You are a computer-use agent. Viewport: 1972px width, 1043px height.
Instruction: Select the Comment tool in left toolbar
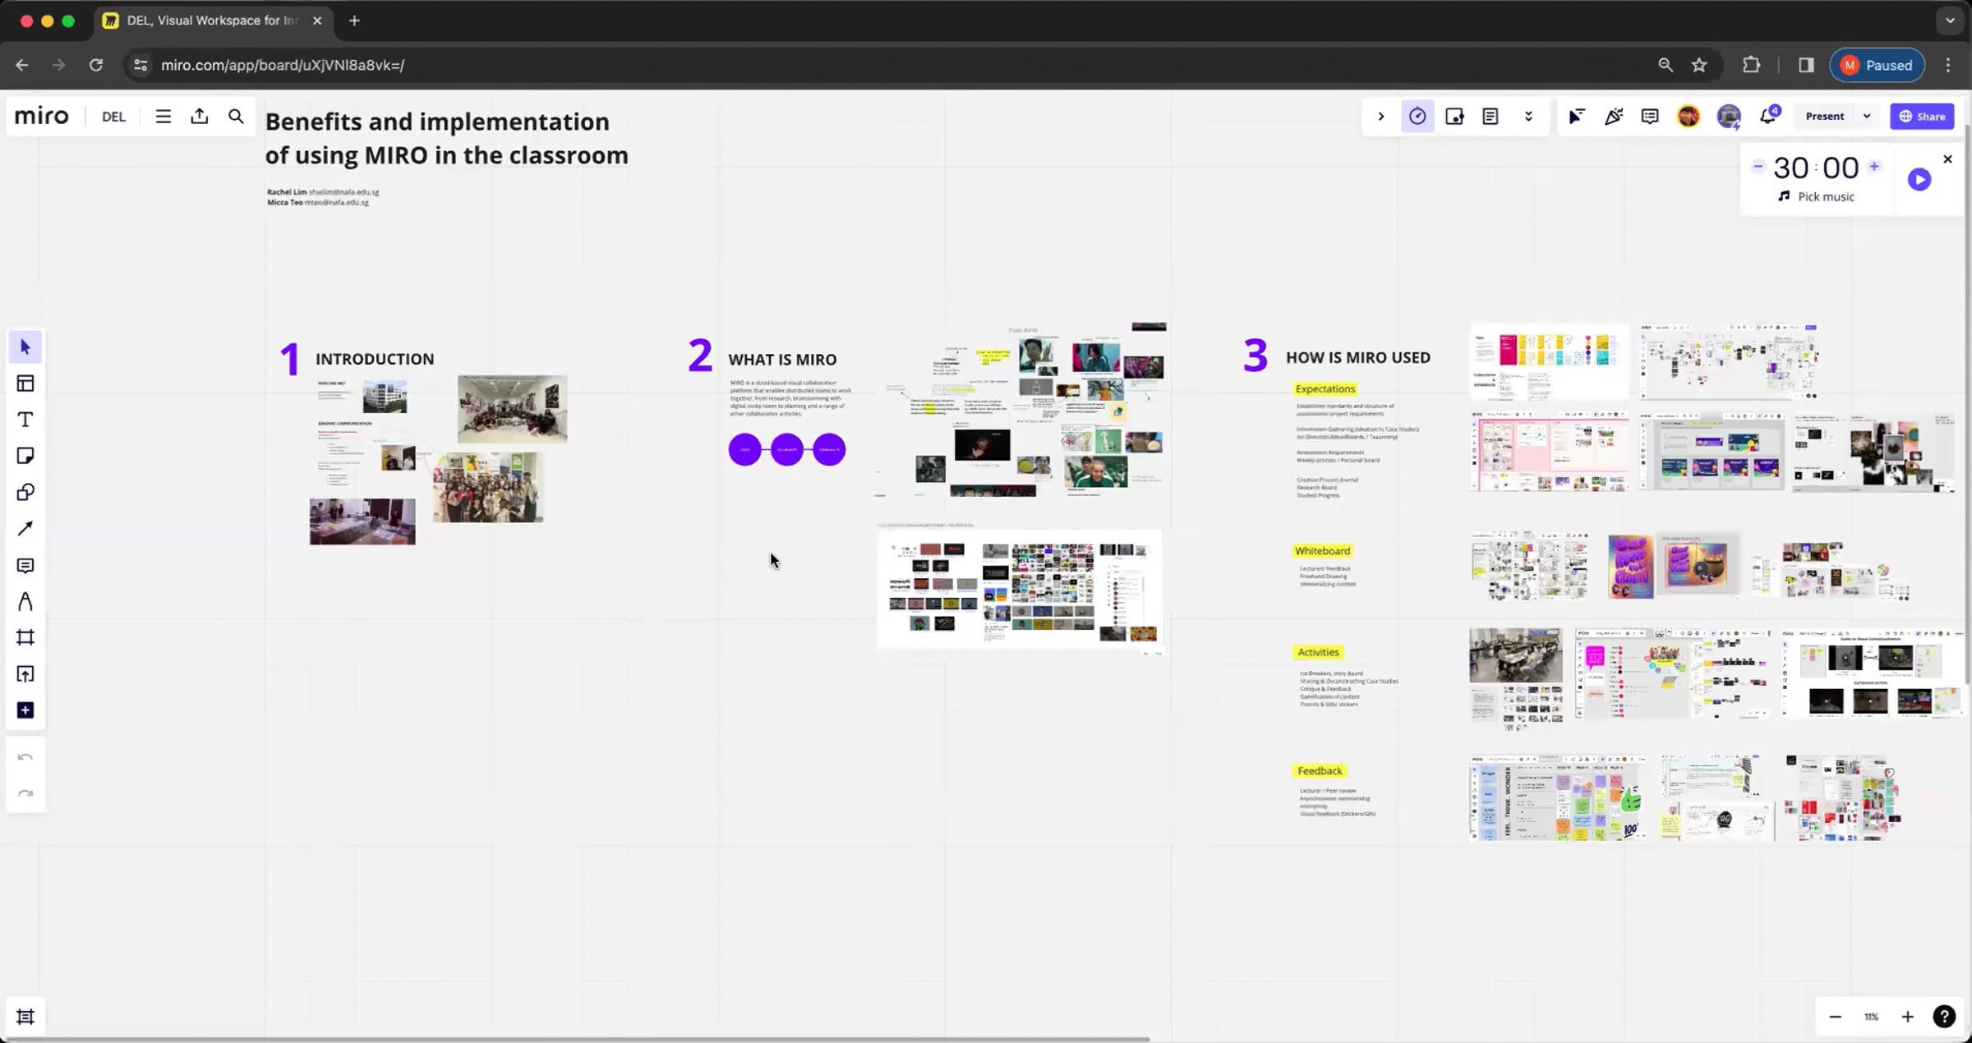click(25, 566)
